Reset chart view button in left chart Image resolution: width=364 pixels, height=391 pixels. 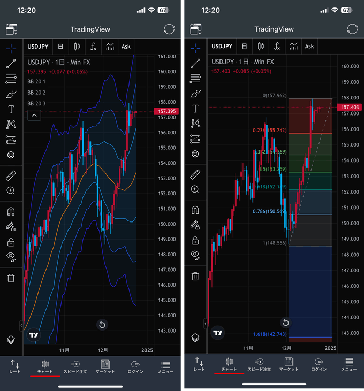pos(102,325)
